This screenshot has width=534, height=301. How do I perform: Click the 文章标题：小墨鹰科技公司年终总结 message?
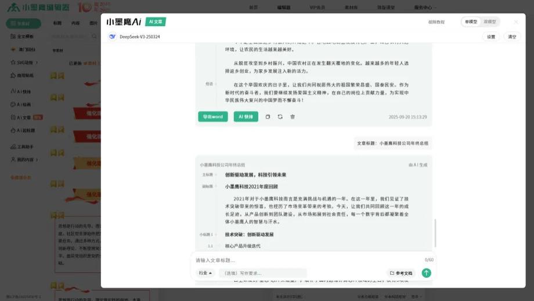(393, 143)
